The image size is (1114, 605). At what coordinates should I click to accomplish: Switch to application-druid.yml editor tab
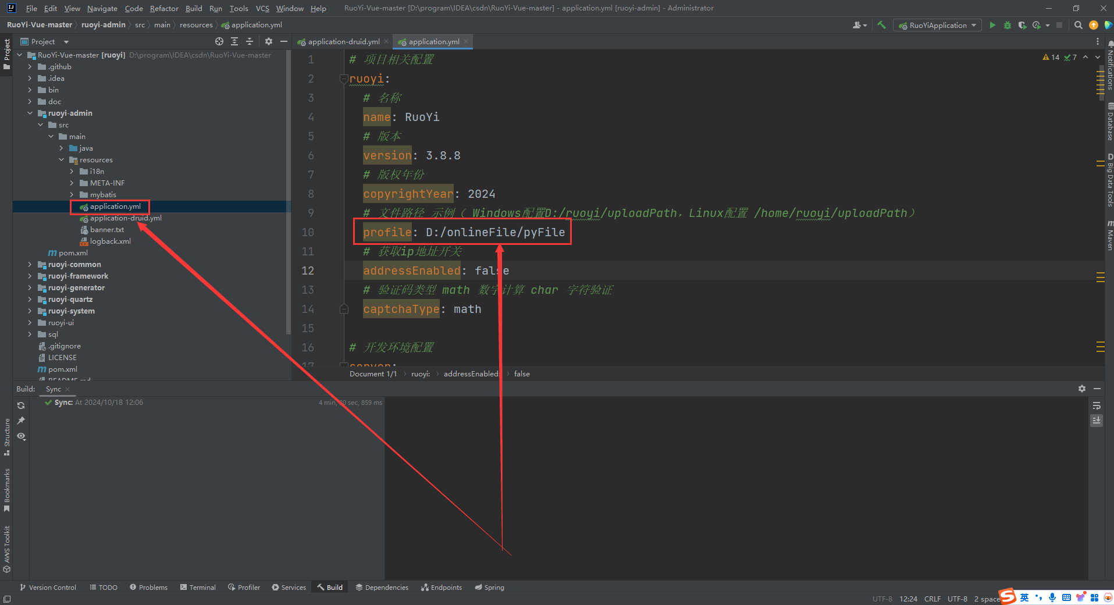coord(343,41)
